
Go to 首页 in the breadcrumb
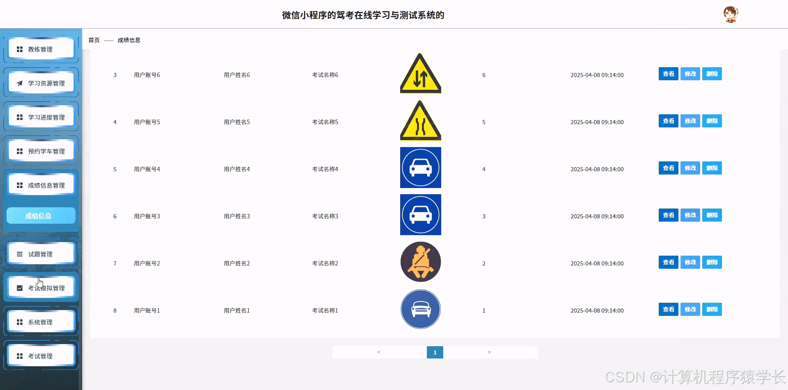(93, 40)
